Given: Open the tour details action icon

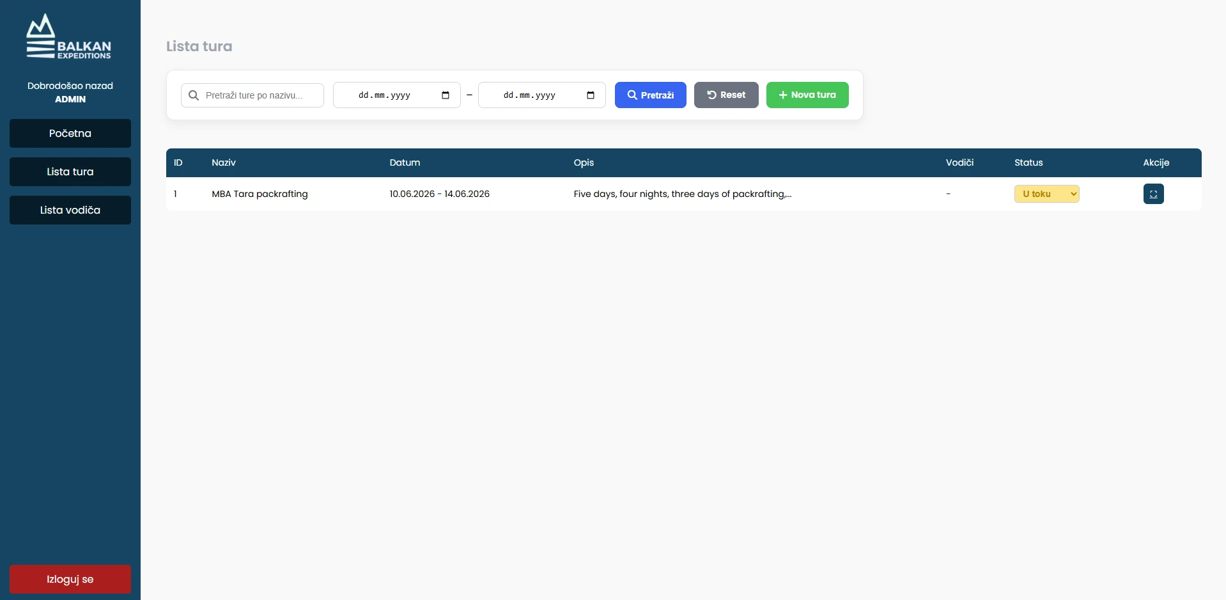Looking at the screenshot, I should click(x=1153, y=194).
